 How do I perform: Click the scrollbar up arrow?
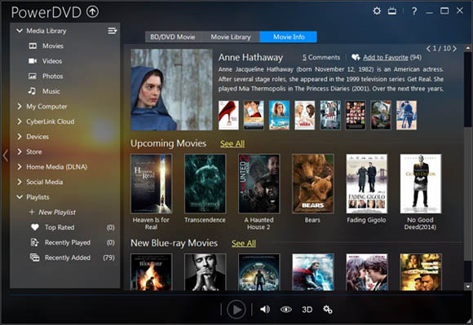(468, 47)
